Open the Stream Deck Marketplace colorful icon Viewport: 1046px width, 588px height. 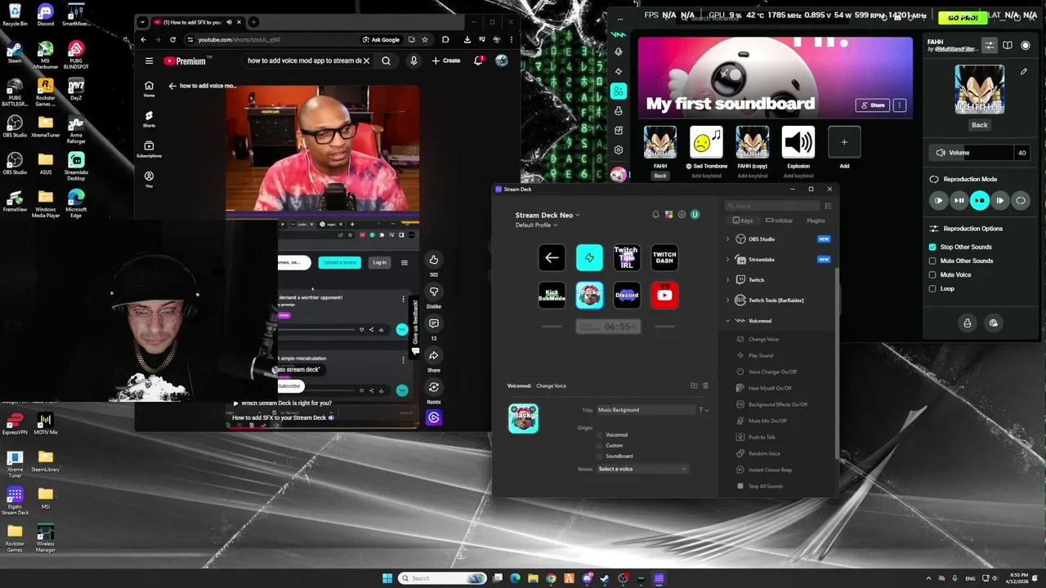(668, 215)
